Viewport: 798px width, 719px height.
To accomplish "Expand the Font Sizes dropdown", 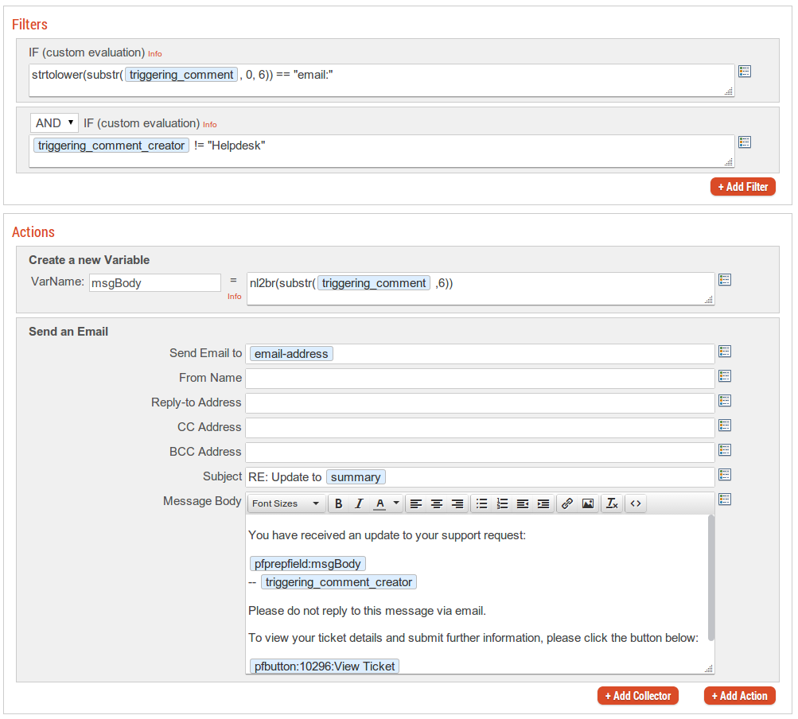I will [x=286, y=503].
